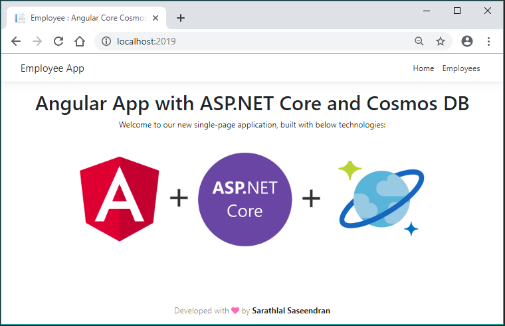The image size is (505, 326).
Task: Click the red Angular shield logo
Action: point(120,199)
